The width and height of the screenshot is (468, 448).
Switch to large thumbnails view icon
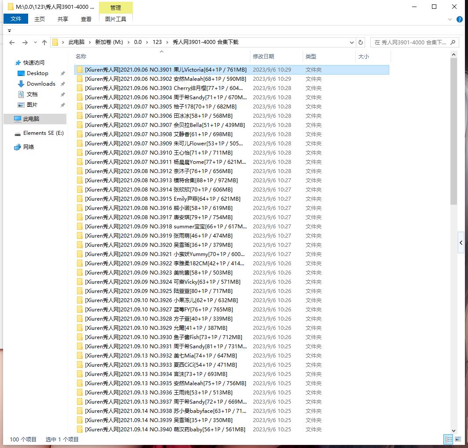click(457, 439)
